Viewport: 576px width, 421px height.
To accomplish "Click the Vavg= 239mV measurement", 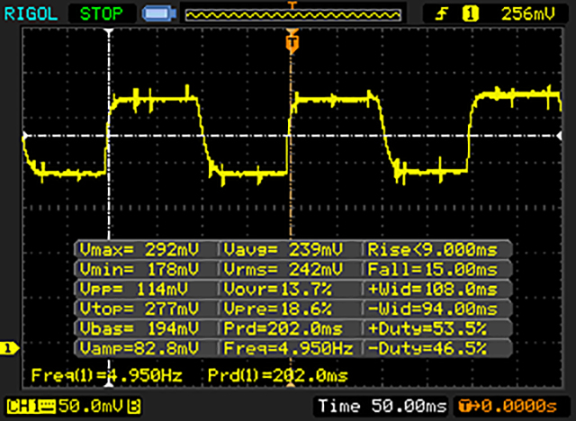I will [x=283, y=250].
